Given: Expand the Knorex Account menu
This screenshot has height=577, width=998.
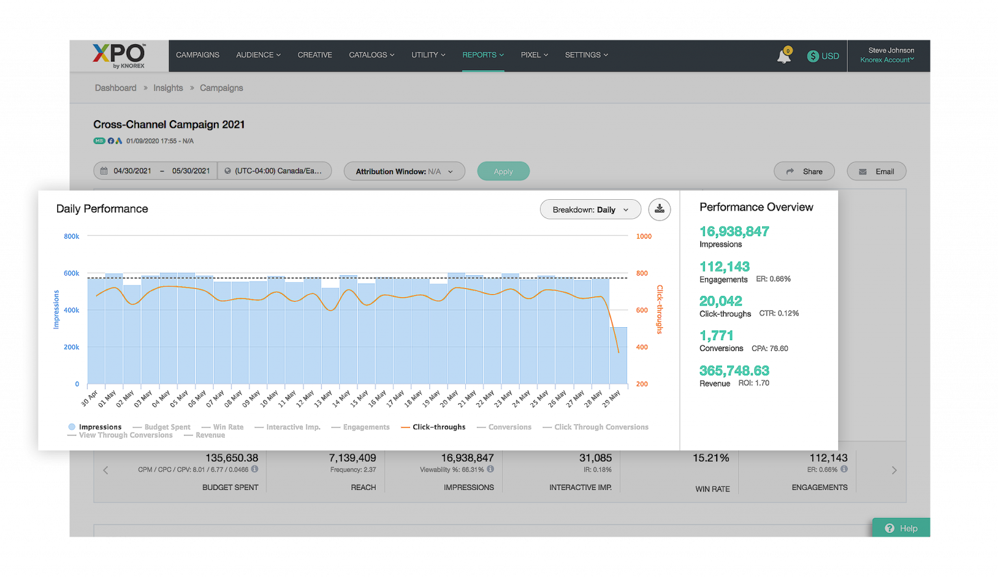Looking at the screenshot, I should (x=888, y=60).
